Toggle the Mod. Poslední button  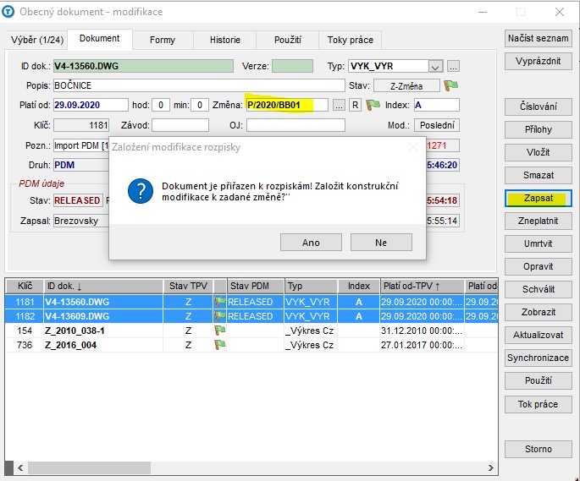pos(437,125)
